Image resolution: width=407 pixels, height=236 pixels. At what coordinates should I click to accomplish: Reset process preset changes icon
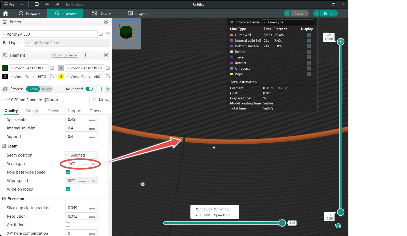point(95,100)
